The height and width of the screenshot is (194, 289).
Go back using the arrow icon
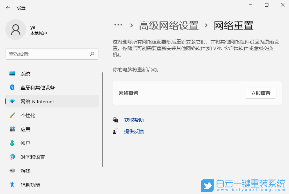(8, 8)
